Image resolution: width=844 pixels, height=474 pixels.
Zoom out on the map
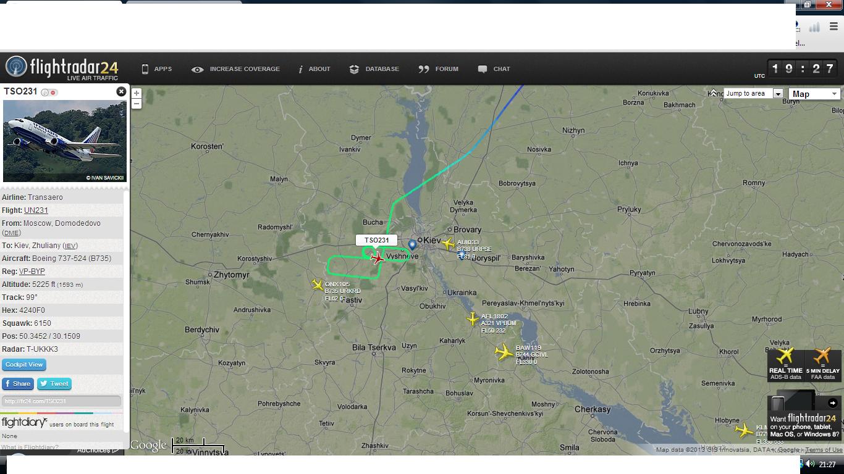(x=137, y=104)
